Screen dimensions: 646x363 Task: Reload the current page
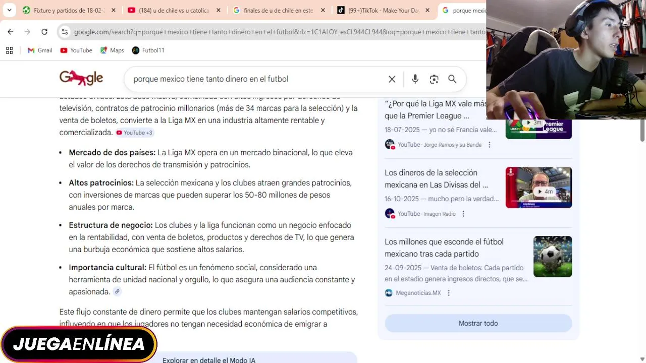(x=44, y=32)
